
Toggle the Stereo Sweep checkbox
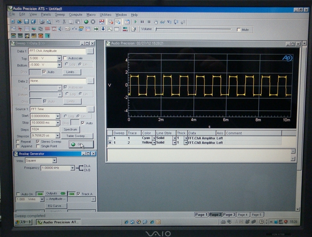38,142
